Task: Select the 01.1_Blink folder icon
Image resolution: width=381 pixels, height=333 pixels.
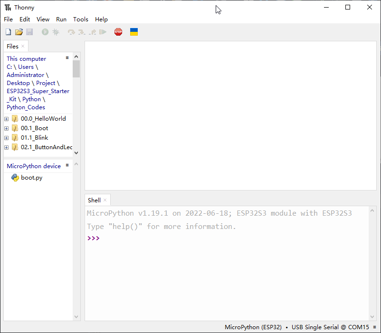Action: (x=15, y=138)
